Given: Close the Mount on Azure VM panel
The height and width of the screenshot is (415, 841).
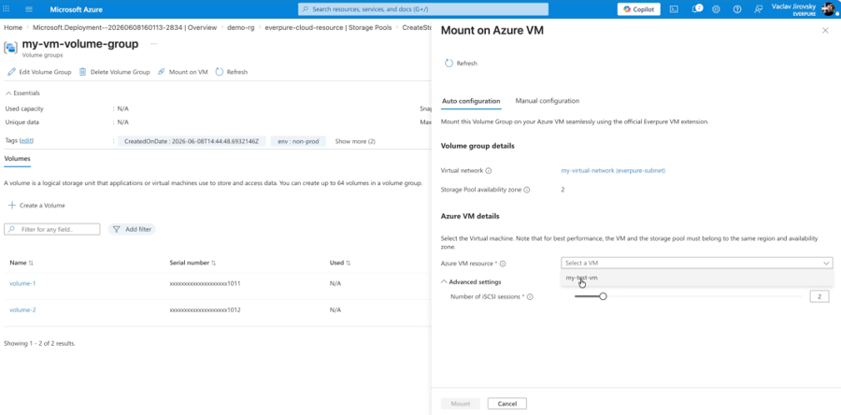Looking at the screenshot, I should tap(825, 31).
